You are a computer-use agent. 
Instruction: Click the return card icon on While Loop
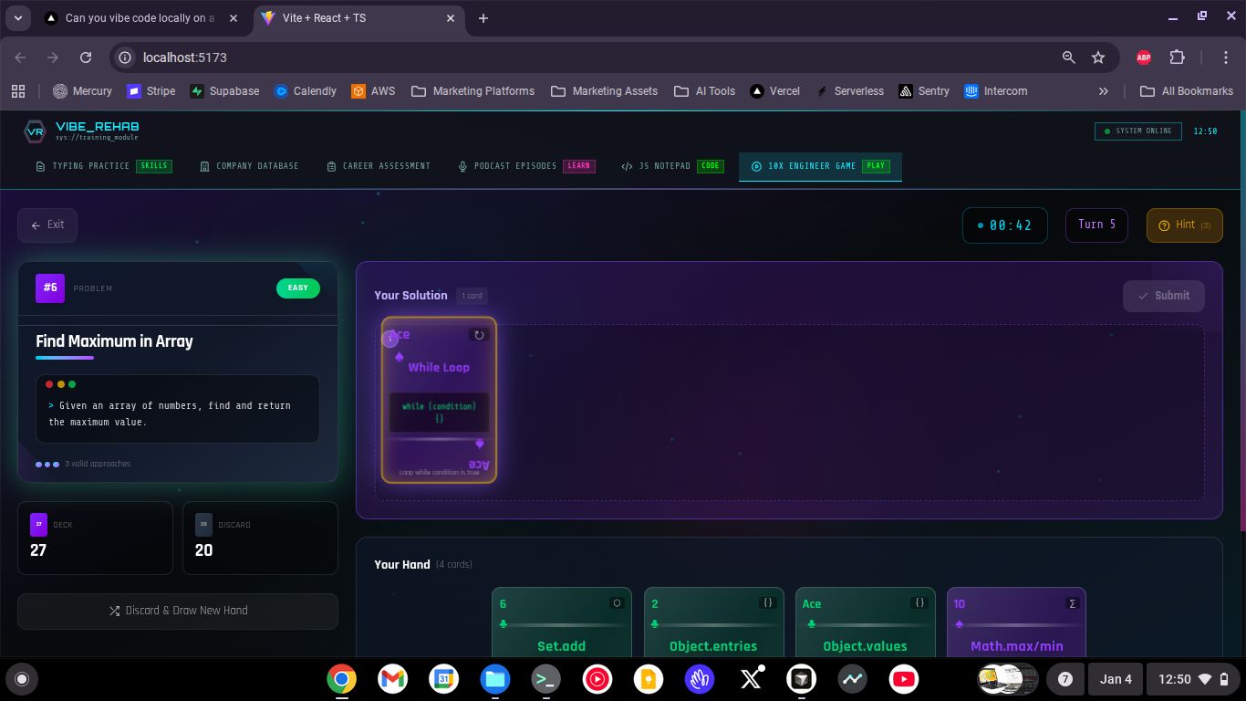[x=479, y=336]
